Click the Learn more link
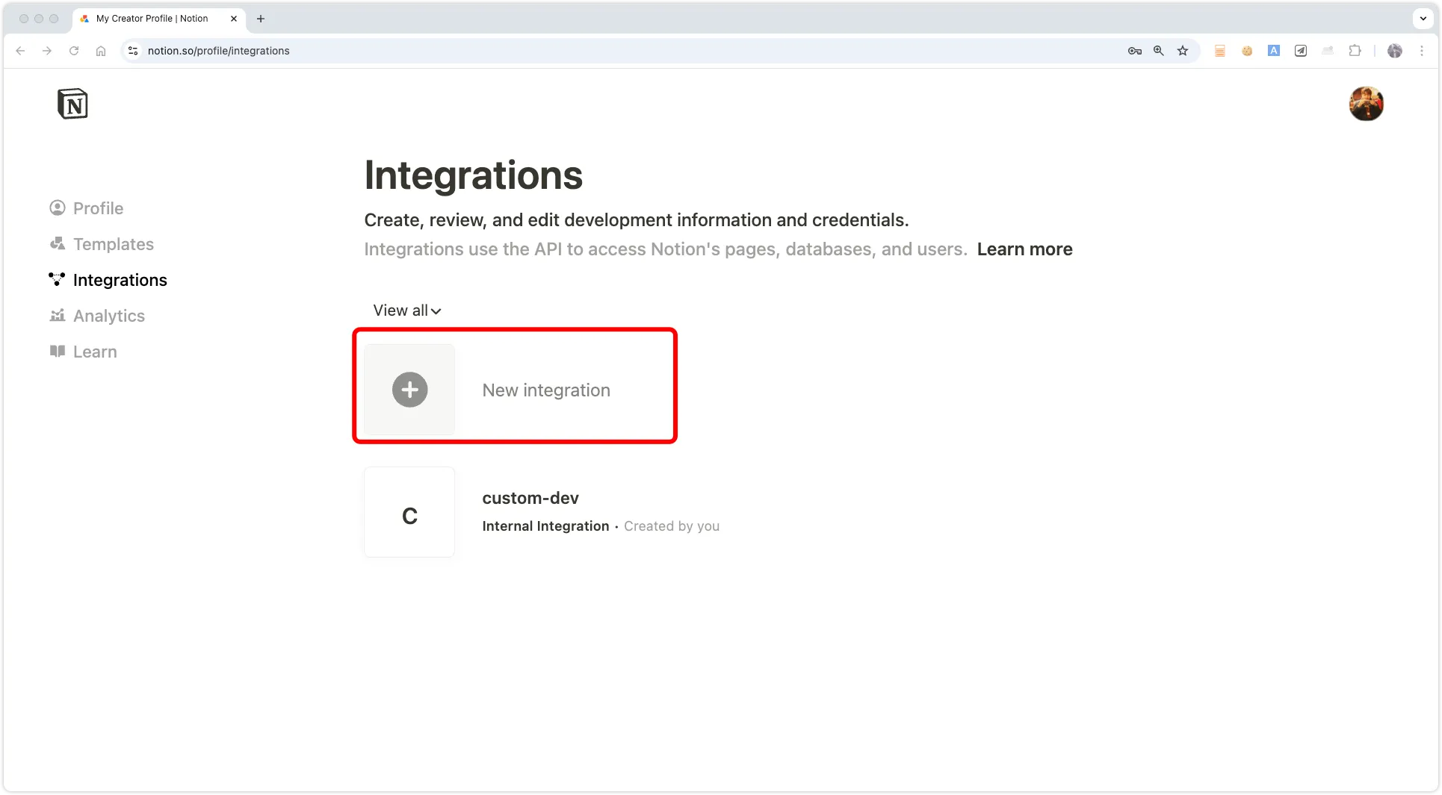Viewport: 1442px width, 795px height. [1024, 249]
